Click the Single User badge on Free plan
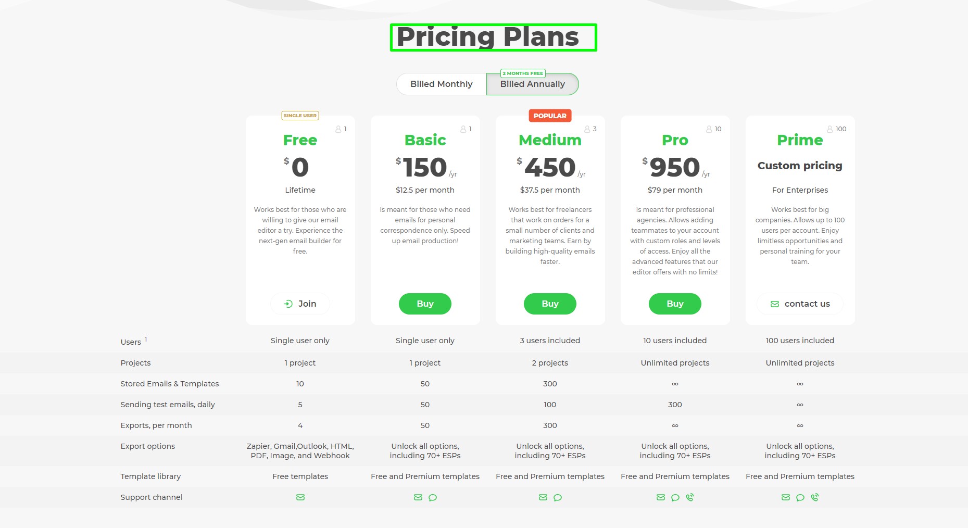Screen dimensions: 968x528 pyautogui.click(x=300, y=116)
